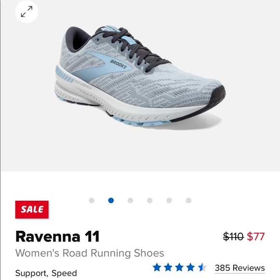Select the active blue carousel dot
This screenshot has width=280, height=280.
tap(111, 200)
